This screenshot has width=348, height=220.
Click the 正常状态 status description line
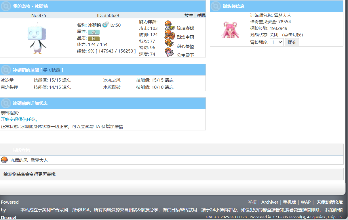pos(62,127)
